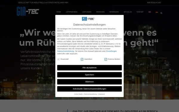Open search via magnifier icon

pyautogui.click(x=161, y=13)
